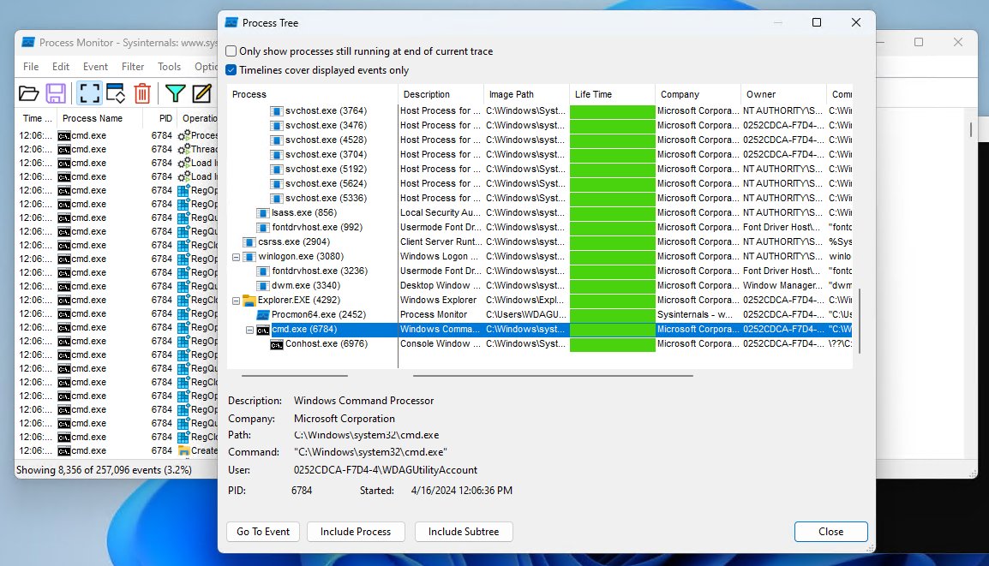Click the Image Path column header

[527, 94]
